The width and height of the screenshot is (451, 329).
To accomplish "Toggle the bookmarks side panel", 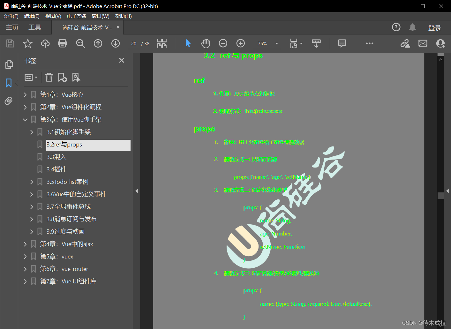I will point(9,83).
